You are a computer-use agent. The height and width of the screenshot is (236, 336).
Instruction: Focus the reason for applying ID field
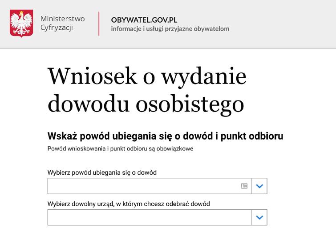[x=150, y=186]
